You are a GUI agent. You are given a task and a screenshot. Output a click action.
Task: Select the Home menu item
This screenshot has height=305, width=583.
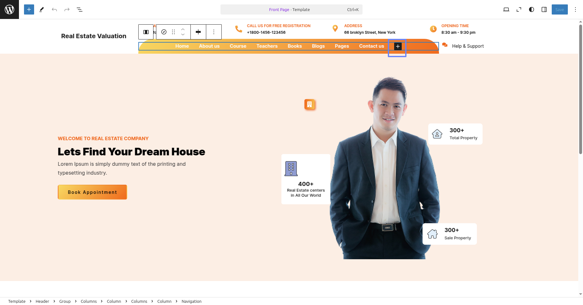182,46
